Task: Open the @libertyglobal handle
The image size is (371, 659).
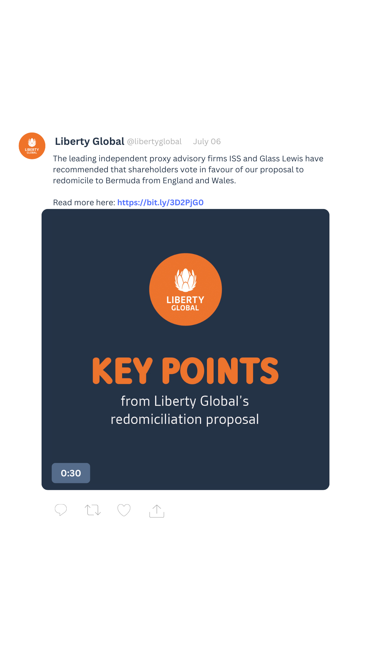Action: point(154,142)
